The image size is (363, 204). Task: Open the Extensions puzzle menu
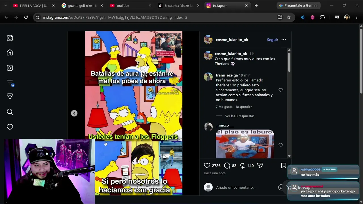point(322,17)
